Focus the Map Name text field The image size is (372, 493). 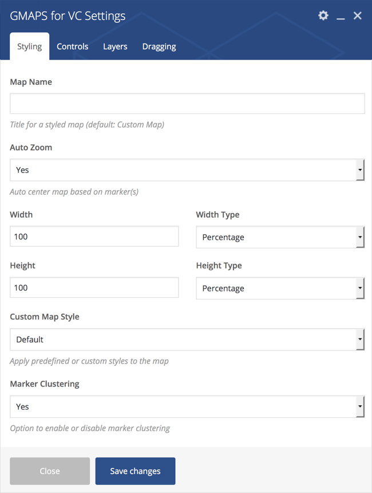[187, 104]
